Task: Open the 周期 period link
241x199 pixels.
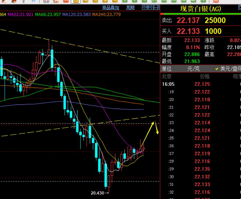Action: coord(130,8)
